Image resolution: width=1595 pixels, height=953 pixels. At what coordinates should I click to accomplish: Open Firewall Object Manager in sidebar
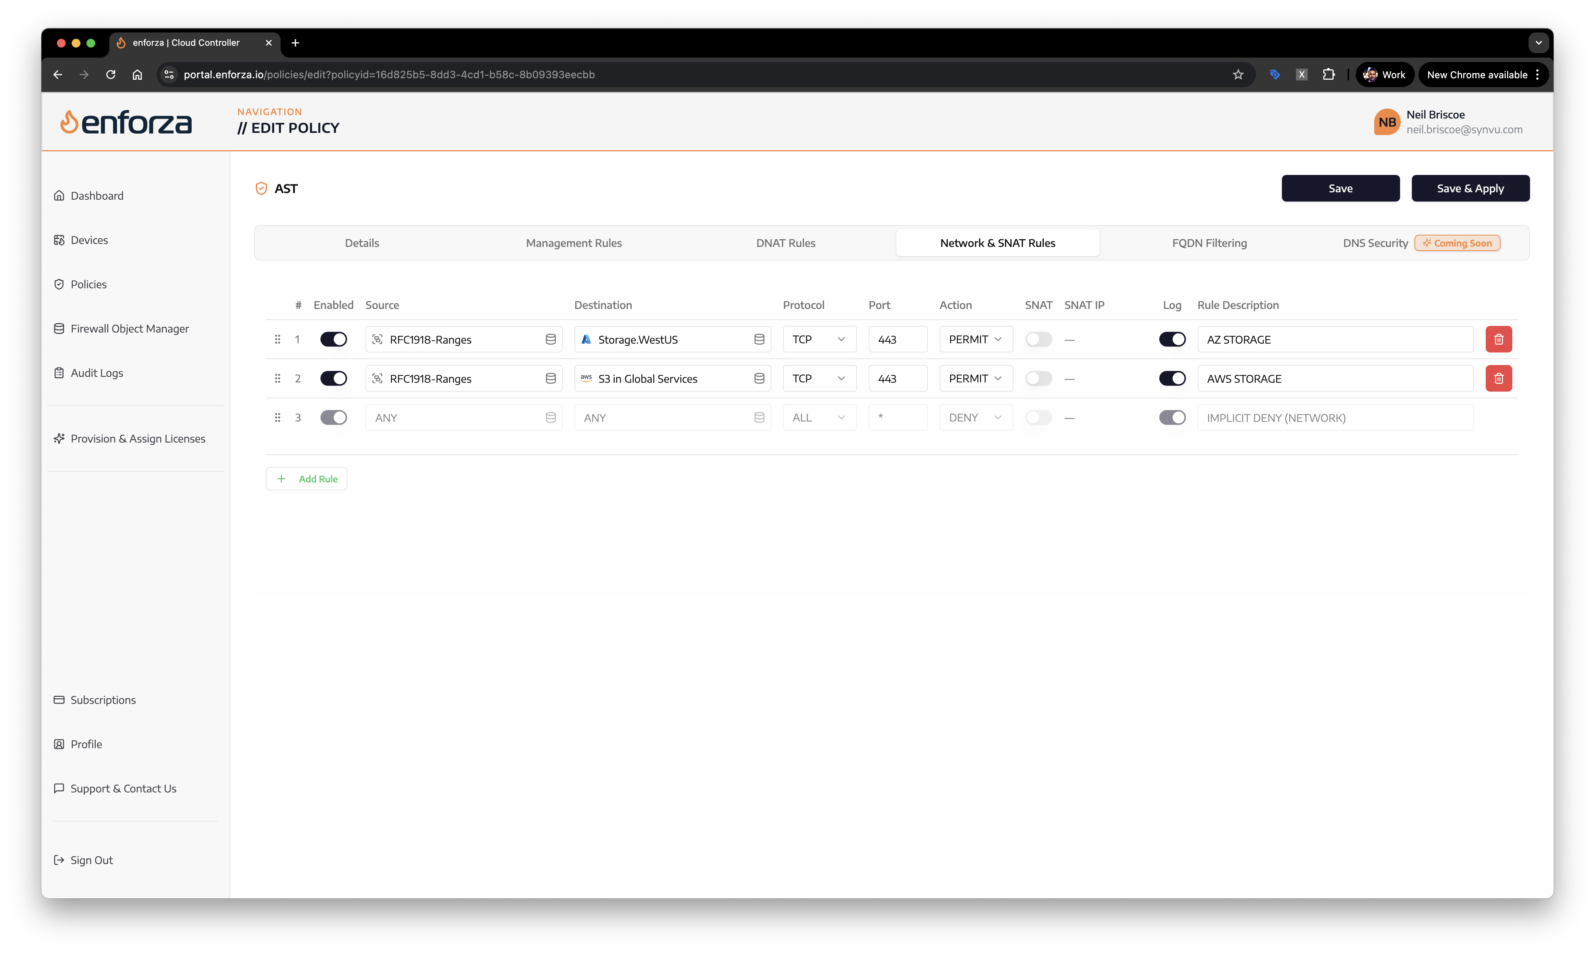pos(129,328)
